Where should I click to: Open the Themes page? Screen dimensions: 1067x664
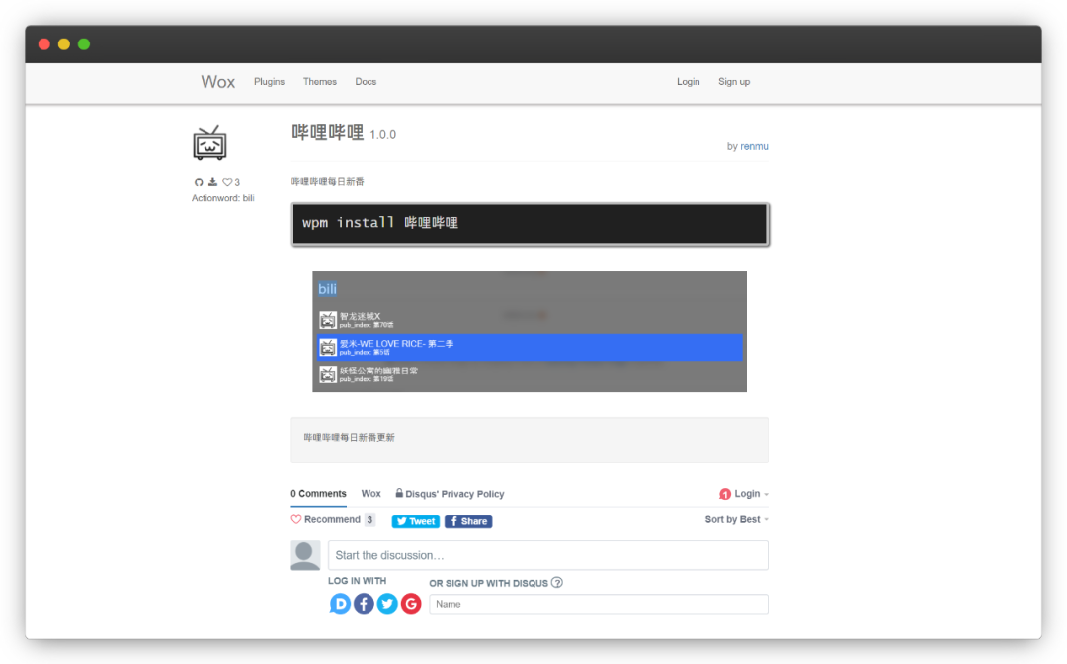pyautogui.click(x=320, y=82)
